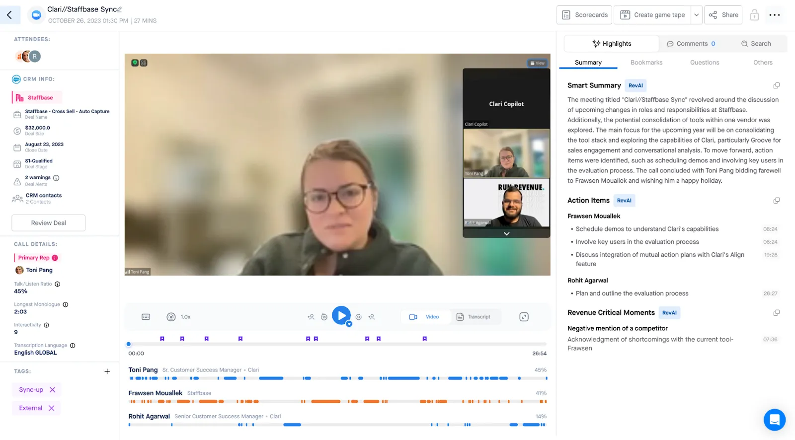Viewport: 795px width, 440px height.
Task: Click Create game tape button
Action: [652, 15]
